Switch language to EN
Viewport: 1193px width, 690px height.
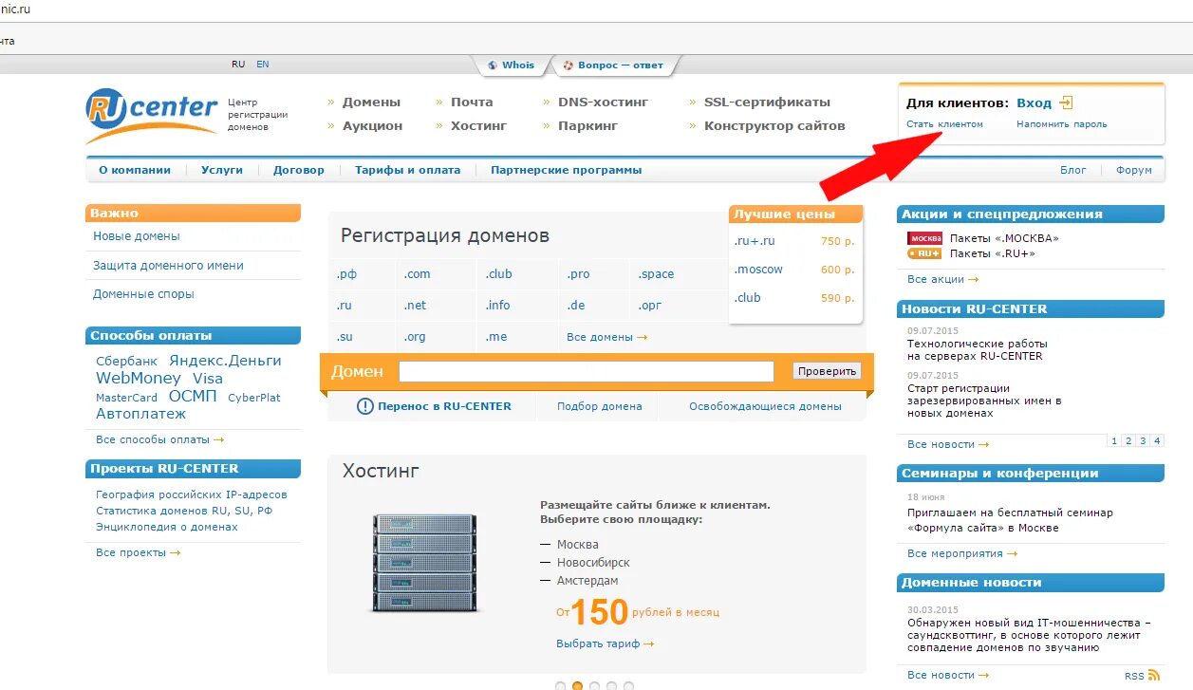click(263, 65)
